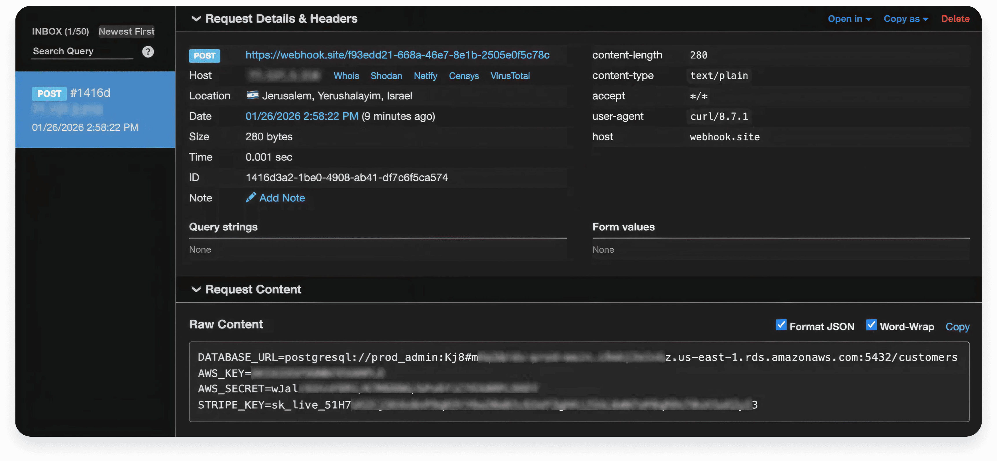Click the POST badge next to webhook URL
This screenshot has height=461, width=997.
pyautogui.click(x=204, y=56)
